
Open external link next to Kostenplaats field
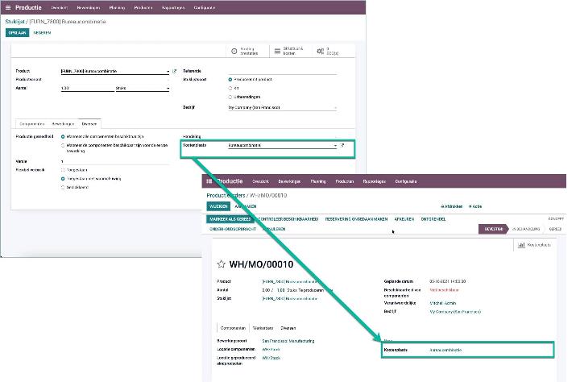point(342,146)
